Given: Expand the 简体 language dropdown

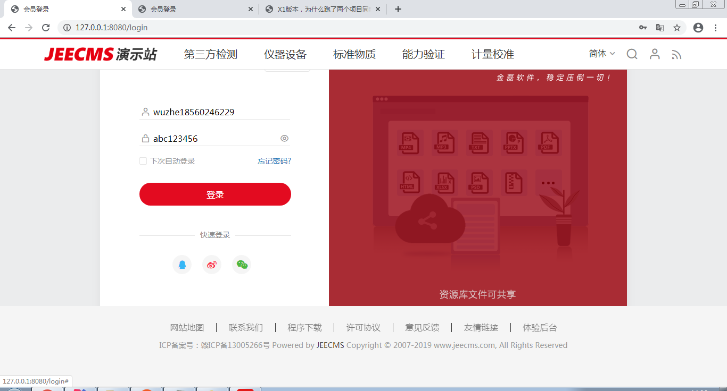Looking at the screenshot, I should [x=602, y=54].
